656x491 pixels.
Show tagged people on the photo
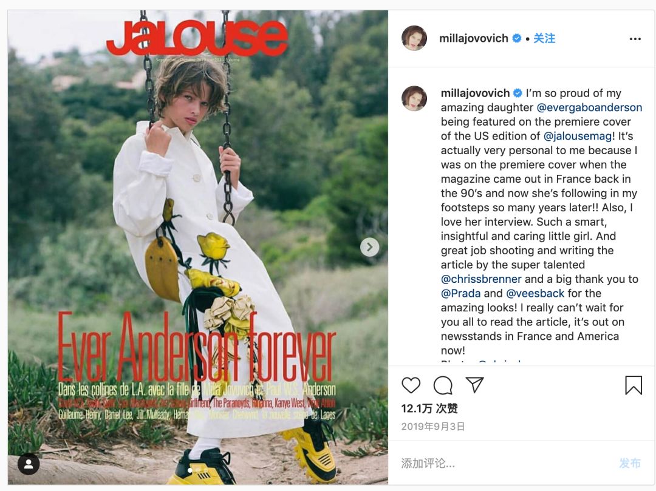click(x=29, y=464)
